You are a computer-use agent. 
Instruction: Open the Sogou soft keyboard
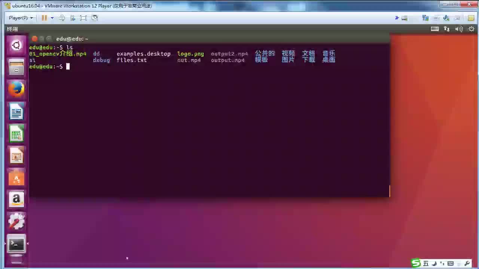click(451, 264)
